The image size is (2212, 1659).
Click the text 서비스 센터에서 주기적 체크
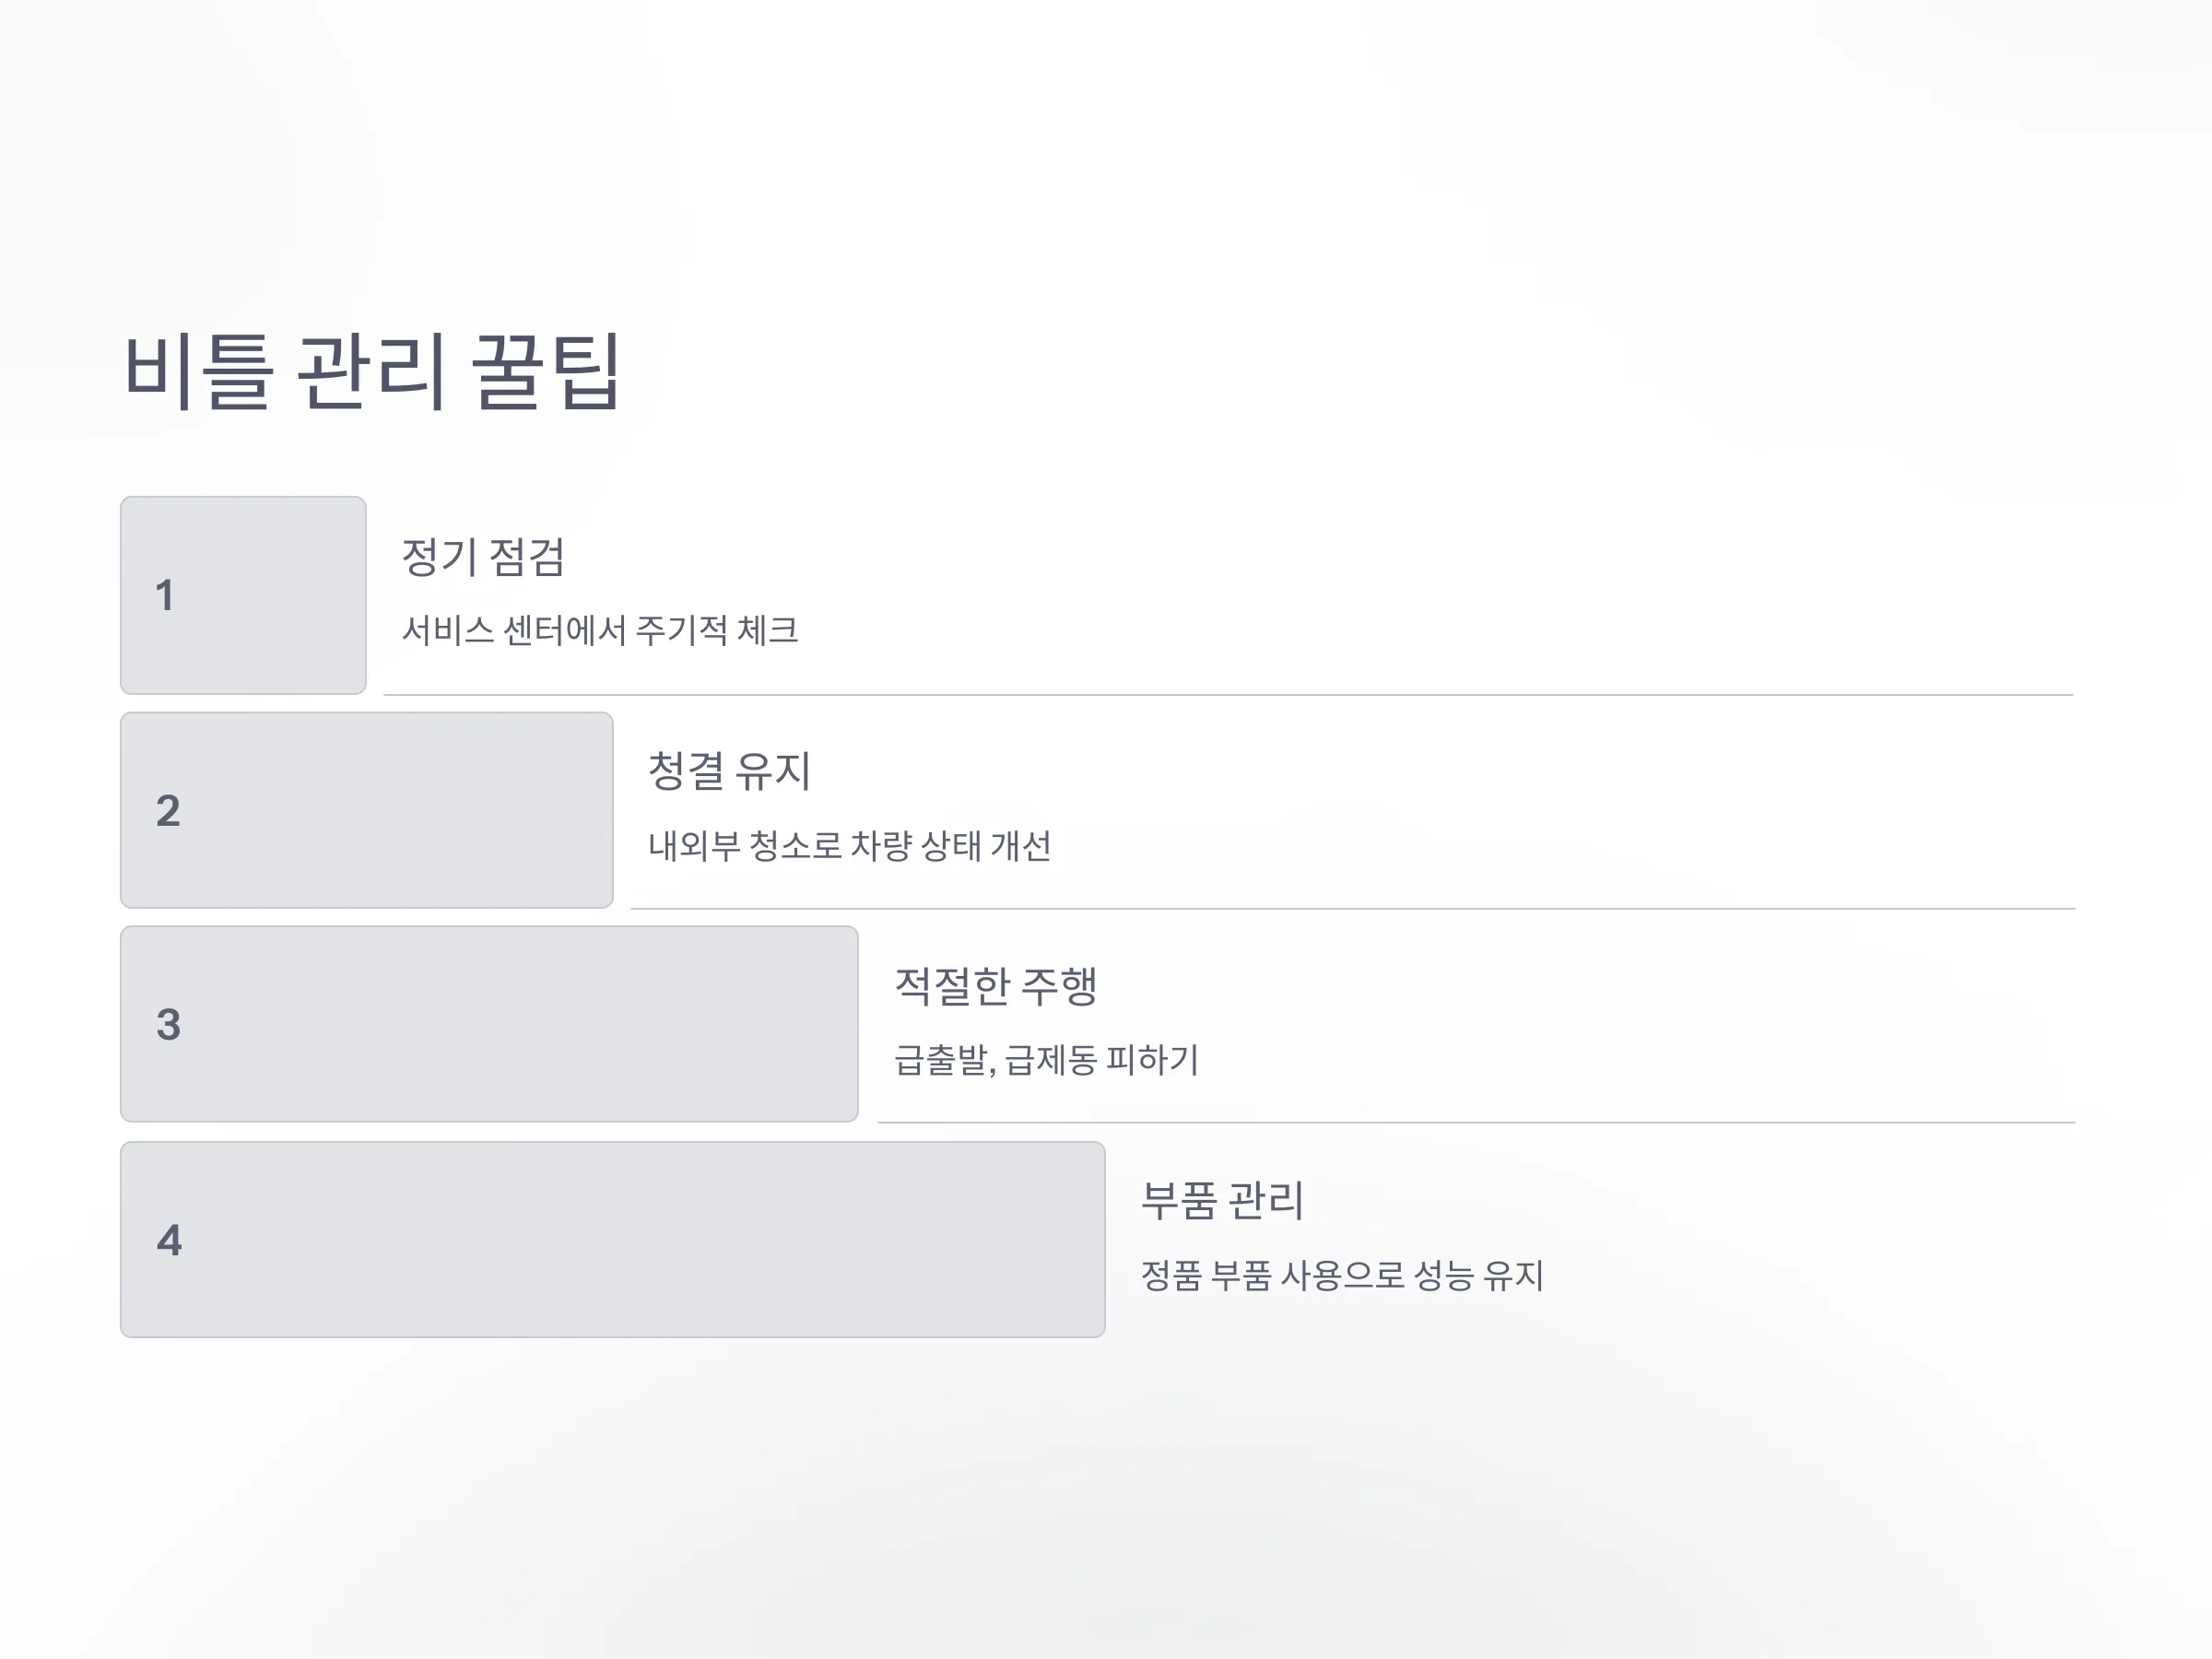coord(600,630)
